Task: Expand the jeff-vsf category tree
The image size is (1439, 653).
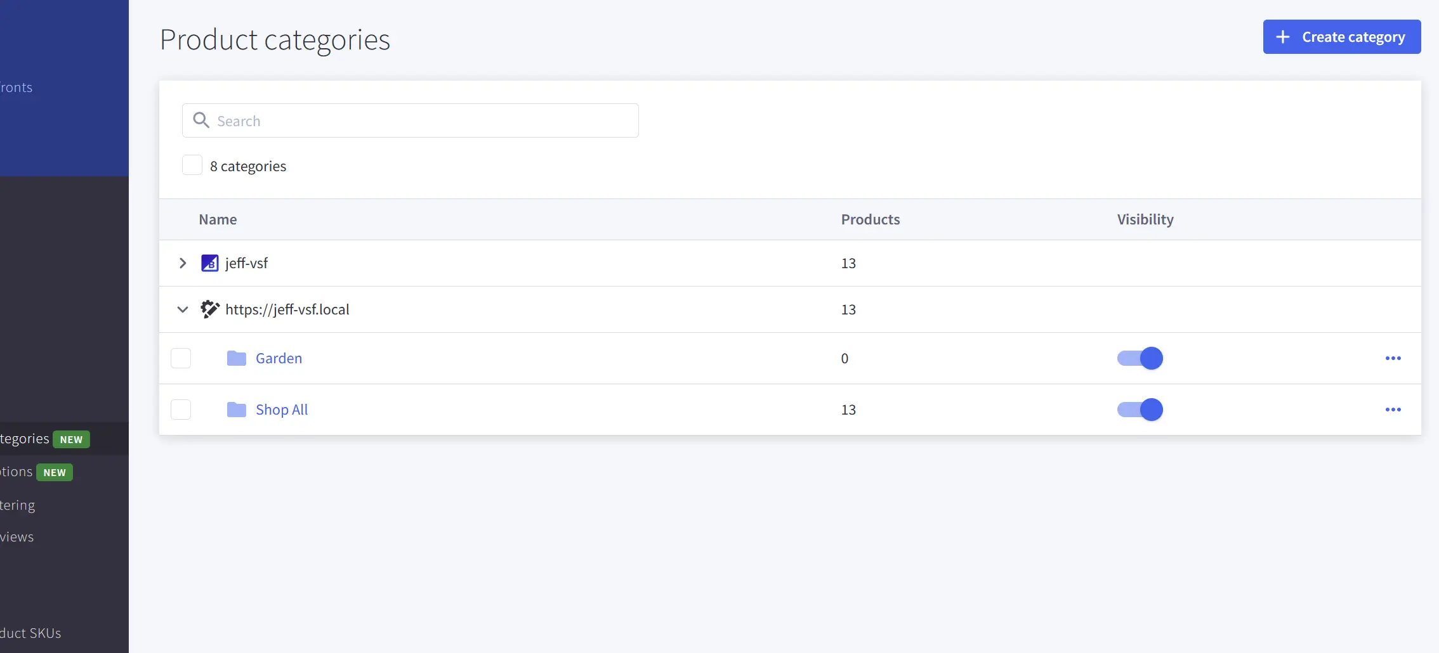Action: coord(183,262)
